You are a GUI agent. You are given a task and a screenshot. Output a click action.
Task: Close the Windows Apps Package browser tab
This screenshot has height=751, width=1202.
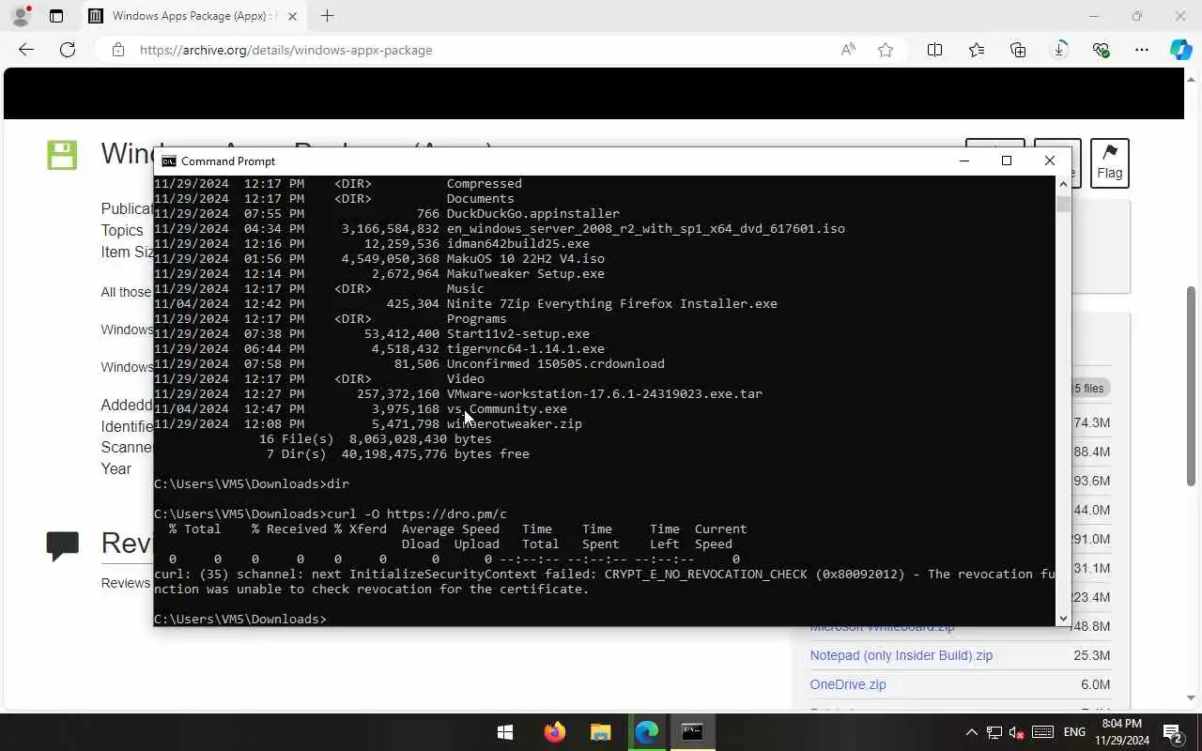coord(293,16)
